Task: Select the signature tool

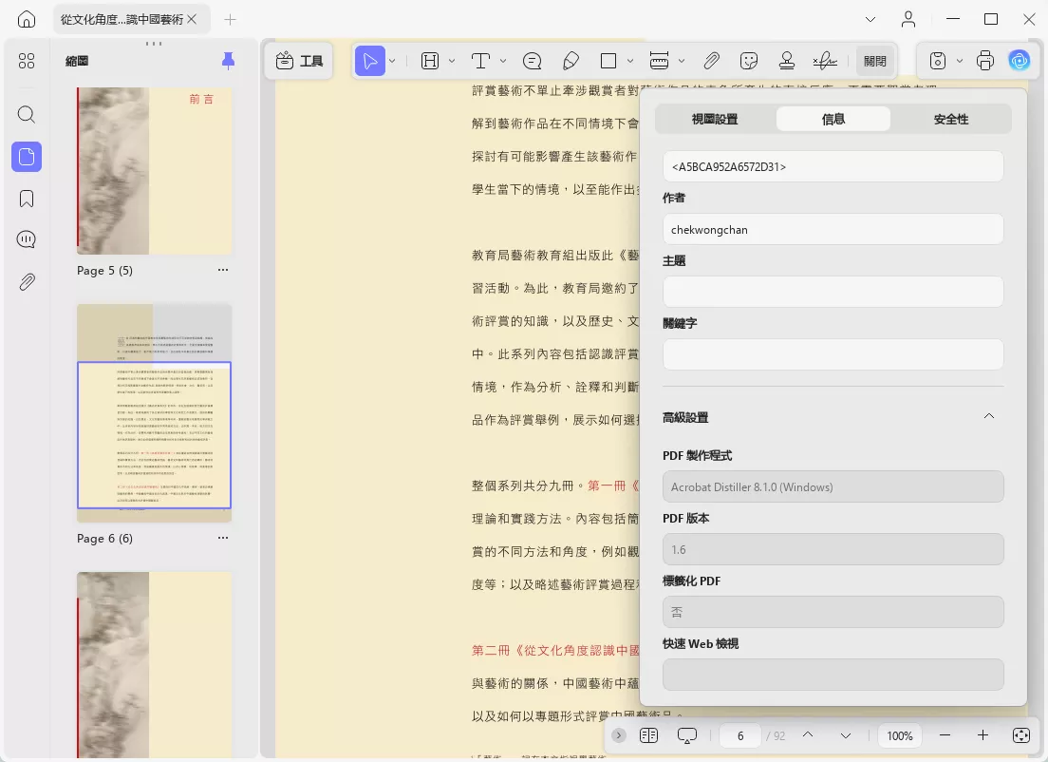Action: (x=826, y=61)
